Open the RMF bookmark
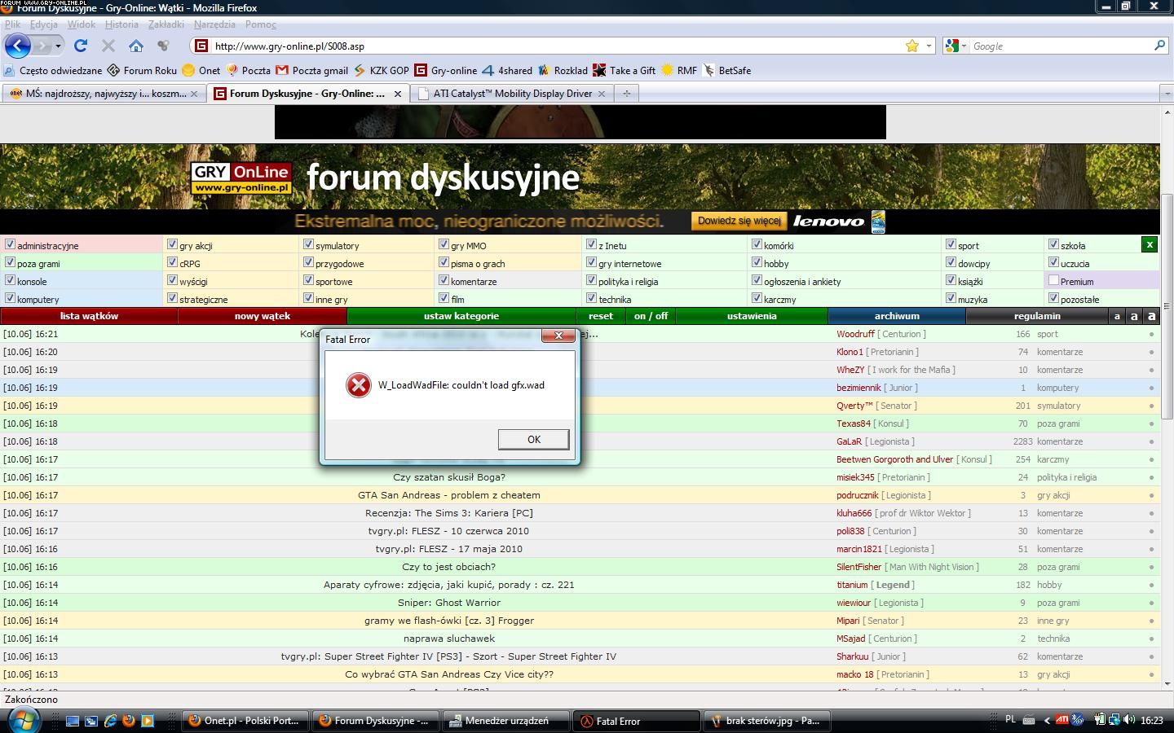Viewport: 1174px width, 733px height. pyautogui.click(x=679, y=70)
